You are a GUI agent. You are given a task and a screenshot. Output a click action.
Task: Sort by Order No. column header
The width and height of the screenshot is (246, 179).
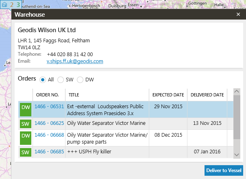[48, 95]
